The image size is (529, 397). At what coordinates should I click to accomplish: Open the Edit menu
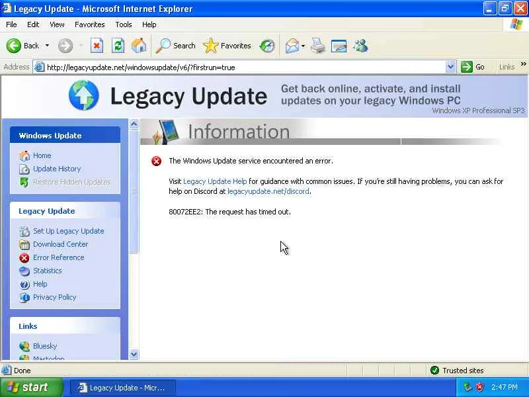click(33, 24)
